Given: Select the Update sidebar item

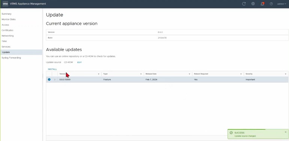Looking at the screenshot, I should coord(21,52).
